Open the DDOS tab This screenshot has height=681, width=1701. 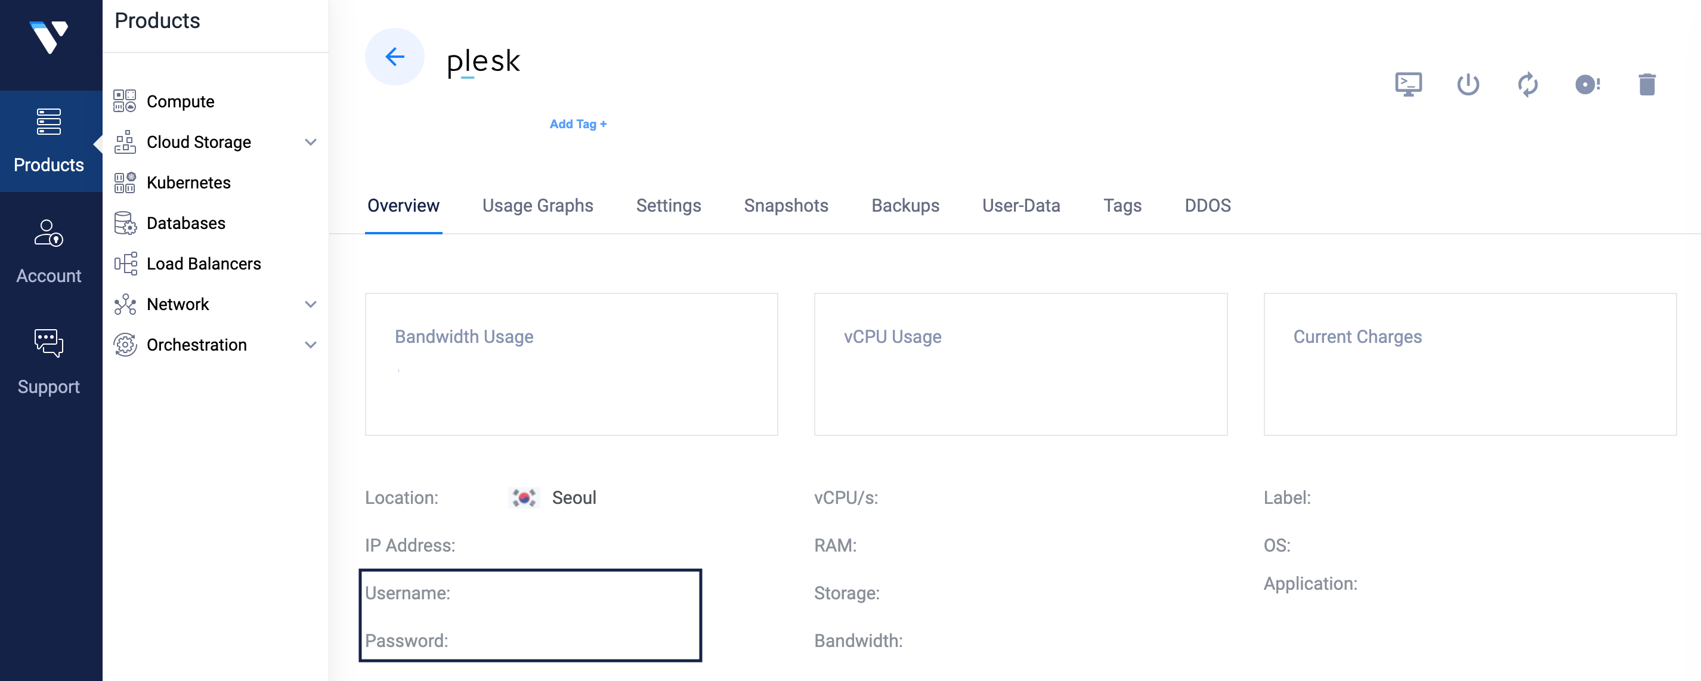[1207, 205]
